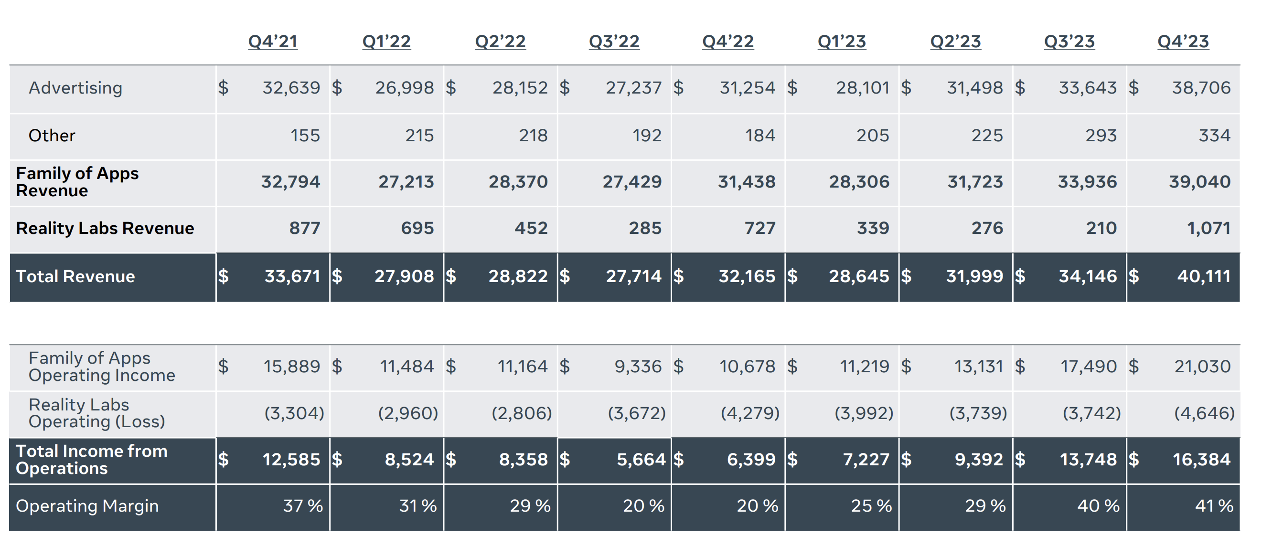Click Total Income from Operations label
This screenshot has height=546, width=1283.
pyautogui.click(x=91, y=460)
